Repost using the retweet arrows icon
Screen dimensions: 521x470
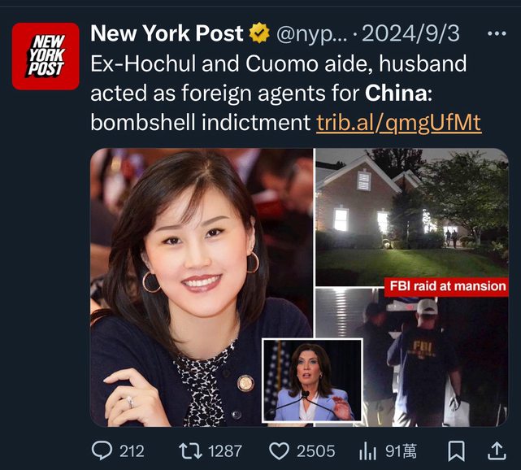pyautogui.click(x=190, y=451)
